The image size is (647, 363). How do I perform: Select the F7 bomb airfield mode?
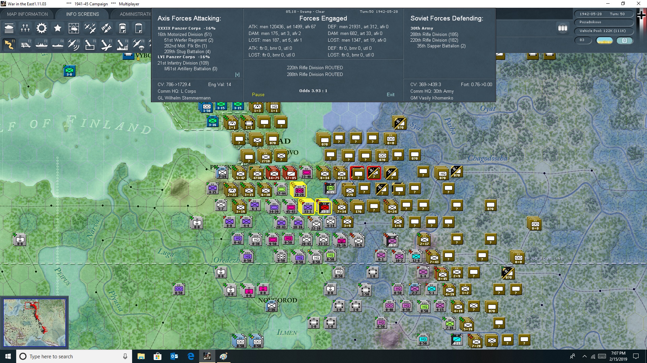tap(106, 44)
